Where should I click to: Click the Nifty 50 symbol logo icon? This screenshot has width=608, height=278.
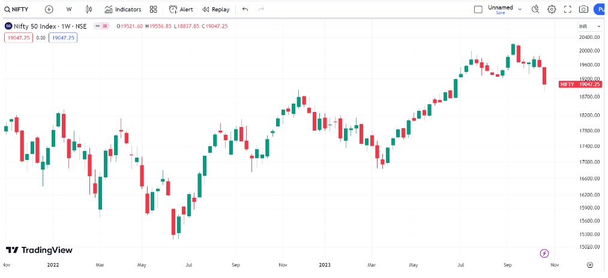(8, 26)
